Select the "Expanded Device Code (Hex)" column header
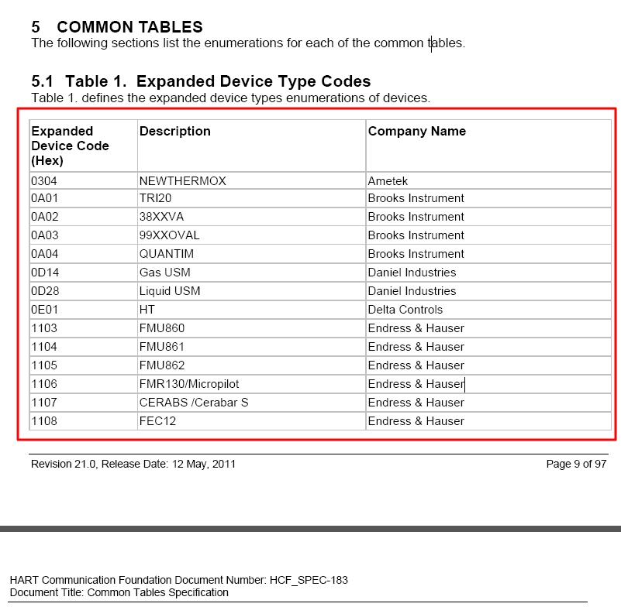 [70, 146]
